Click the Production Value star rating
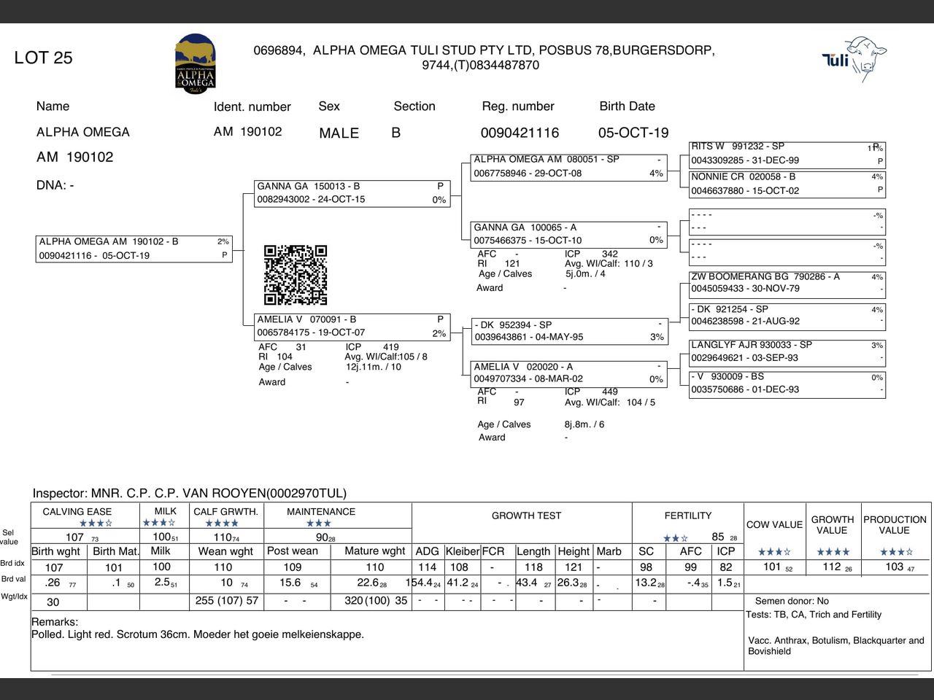Viewport: 934px width, 700px height. (x=896, y=551)
